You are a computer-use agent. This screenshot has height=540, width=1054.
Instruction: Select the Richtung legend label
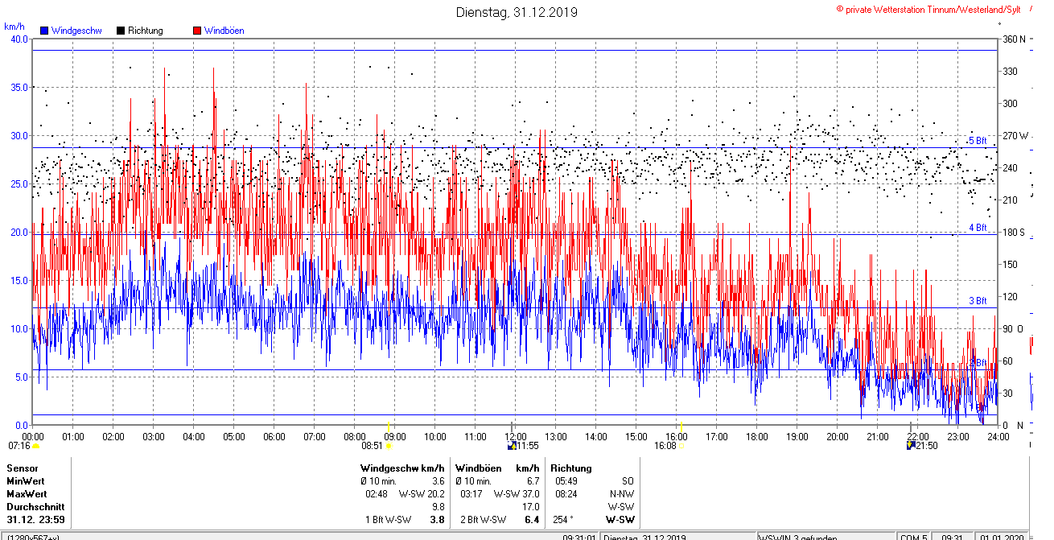pos(146,31)
